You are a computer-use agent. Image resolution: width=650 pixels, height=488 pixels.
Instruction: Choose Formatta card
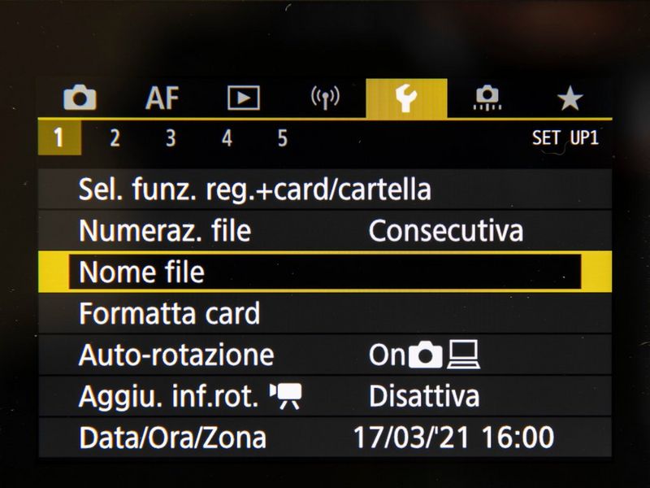(x=169, y=314)
